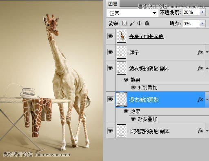Image resolution: width=209 pixels, height=161 pixels.
Task: Hide the 脖子 layer
Action: tap(110, 52)
